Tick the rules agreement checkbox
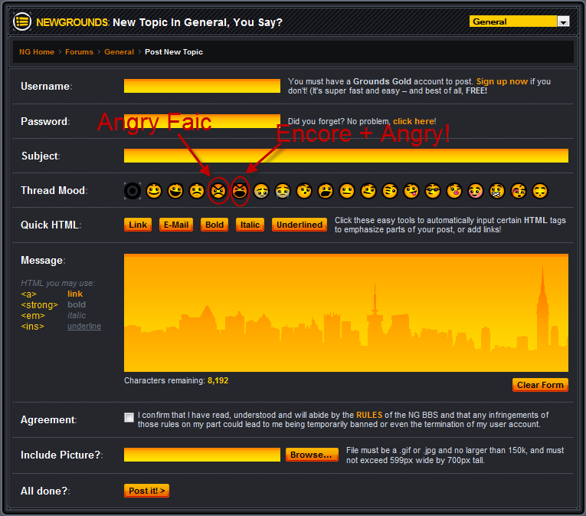Viewport: 586px width, 516px height. pos(129,417)
